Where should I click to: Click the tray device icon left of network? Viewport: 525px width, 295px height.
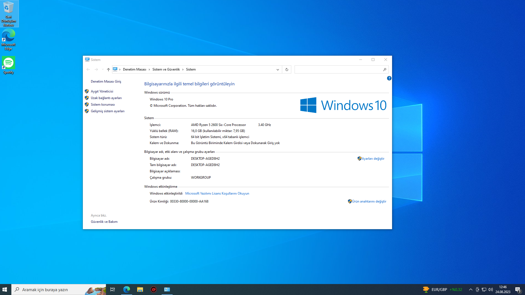click(477, 290)
